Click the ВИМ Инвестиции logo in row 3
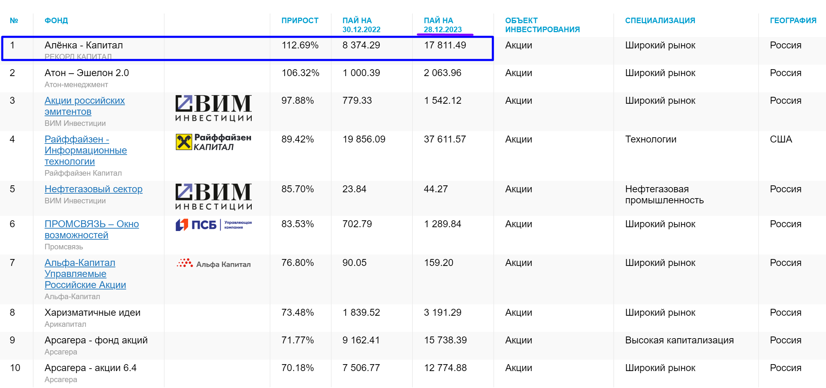 214,108
